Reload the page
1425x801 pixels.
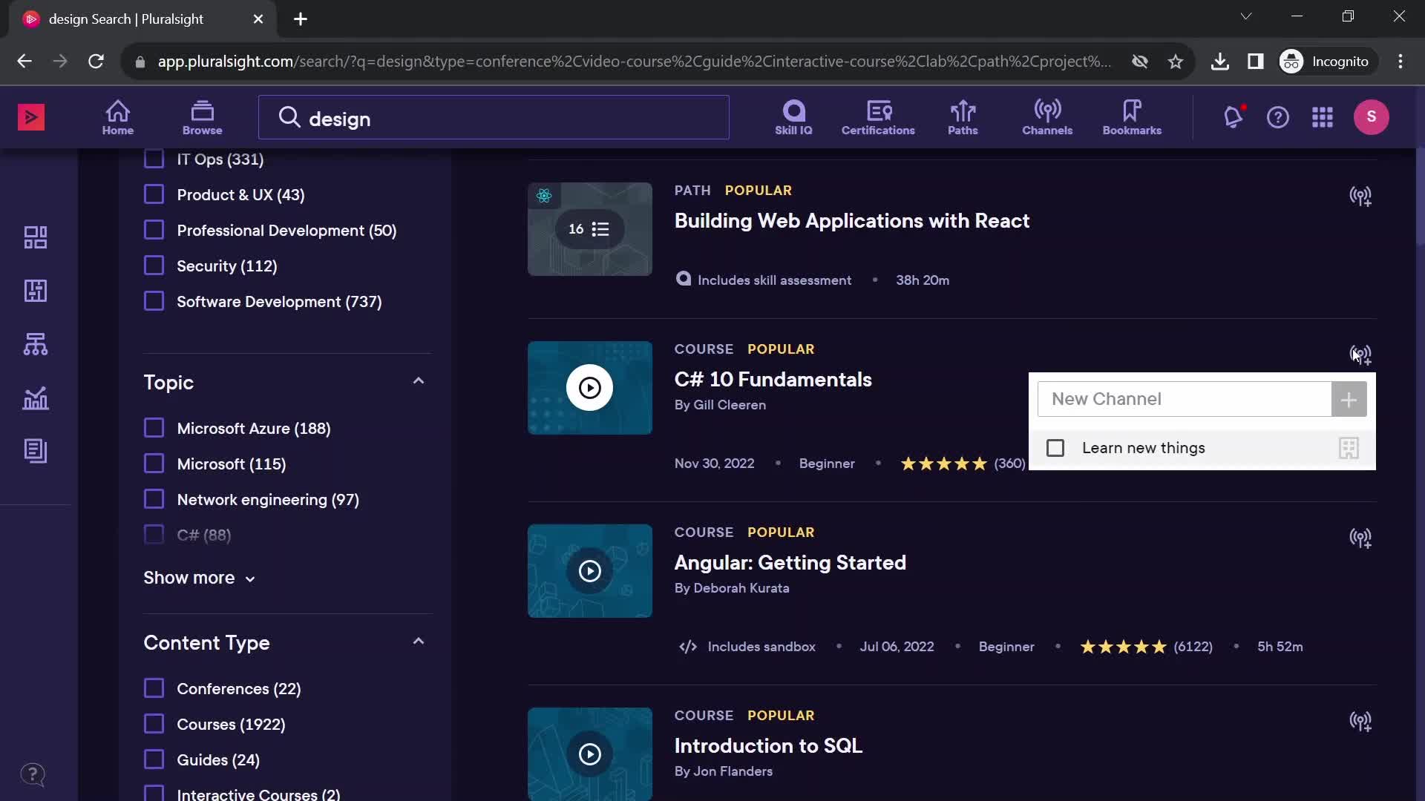[x=96, y=62]
